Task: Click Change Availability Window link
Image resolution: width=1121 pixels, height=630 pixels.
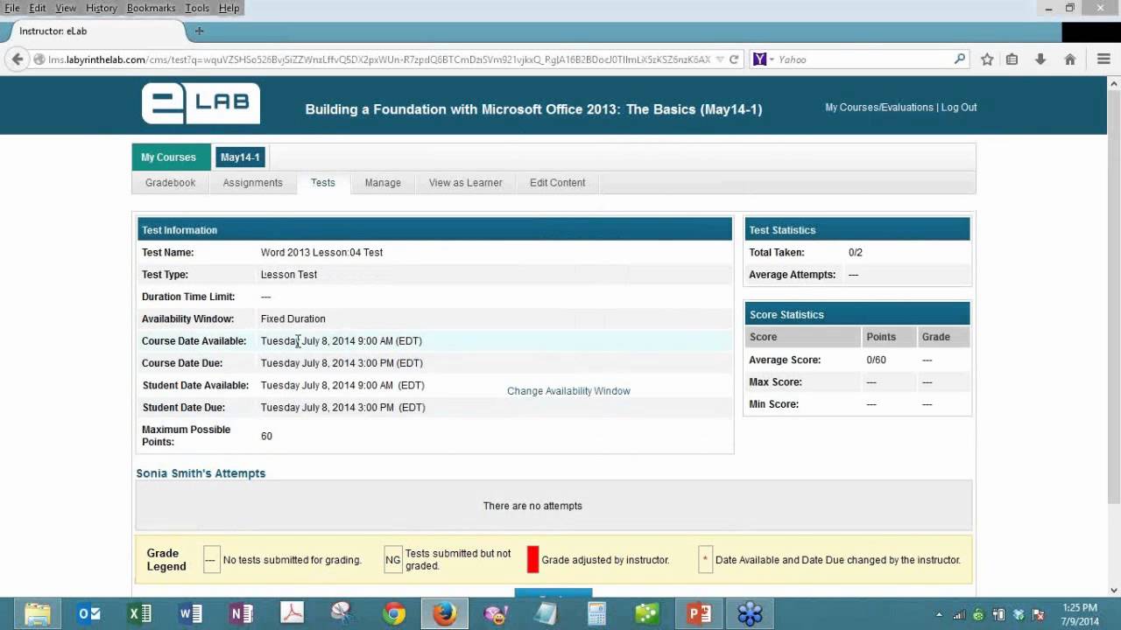Action: 568,391
